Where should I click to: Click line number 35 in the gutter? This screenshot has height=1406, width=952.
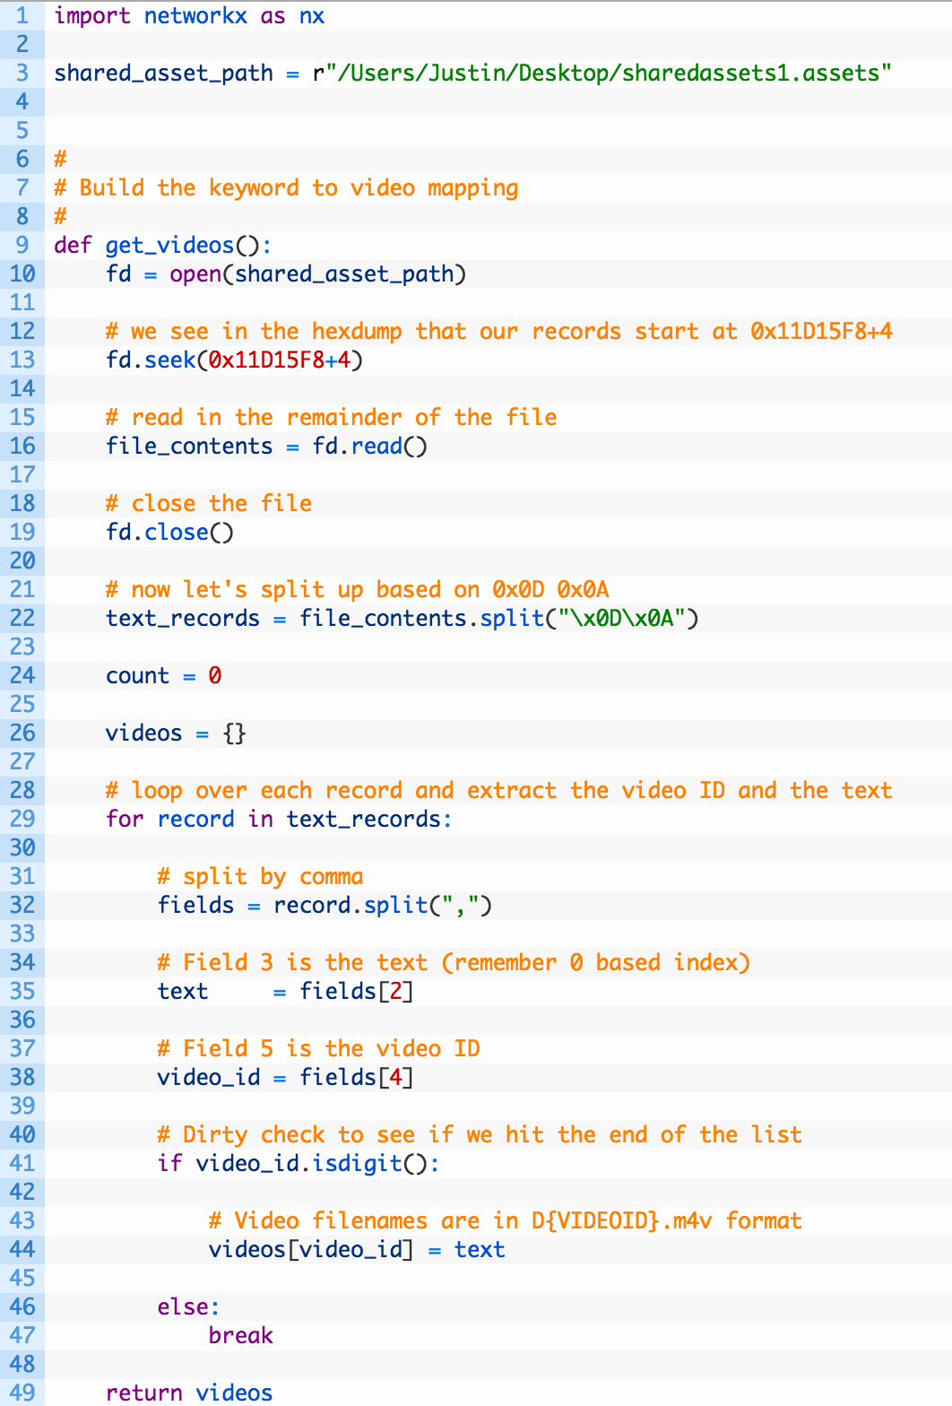pos(22,992)
